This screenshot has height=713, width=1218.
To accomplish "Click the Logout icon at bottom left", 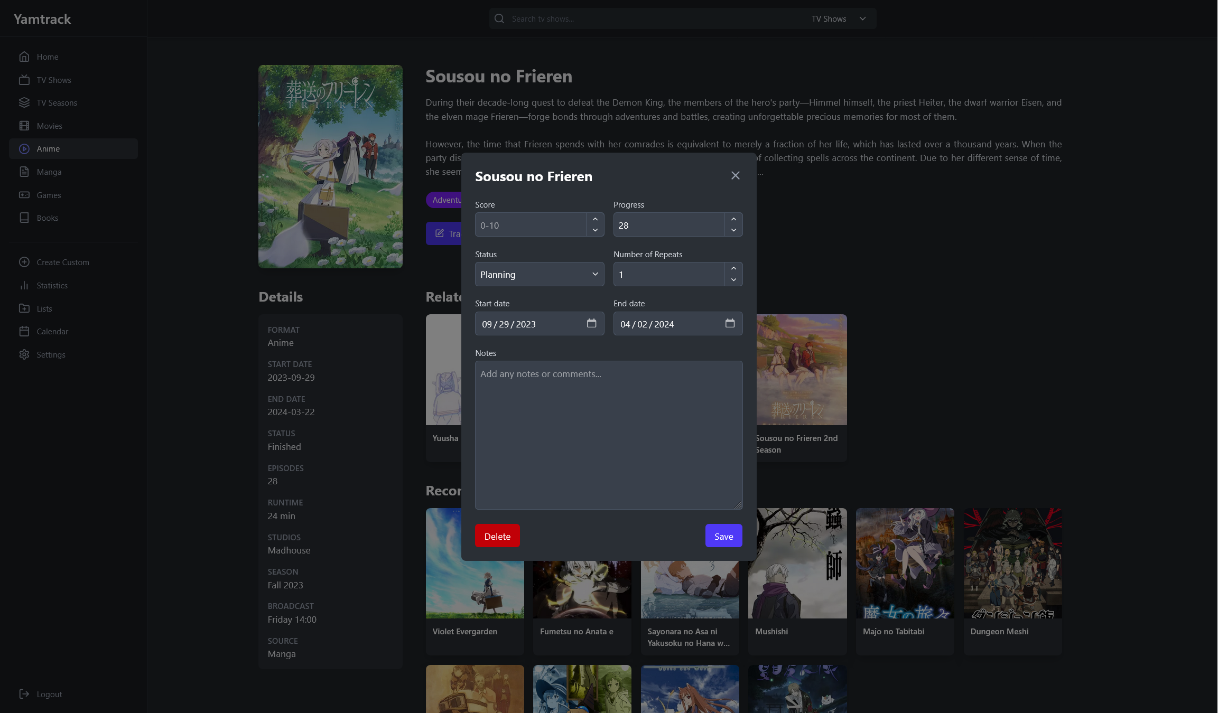I will tap(24, 694).
